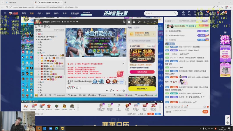This screenshot has width=233, height=131.
Task: Click the blue 背包 backpack button
Action: click(x=158, y=114)
